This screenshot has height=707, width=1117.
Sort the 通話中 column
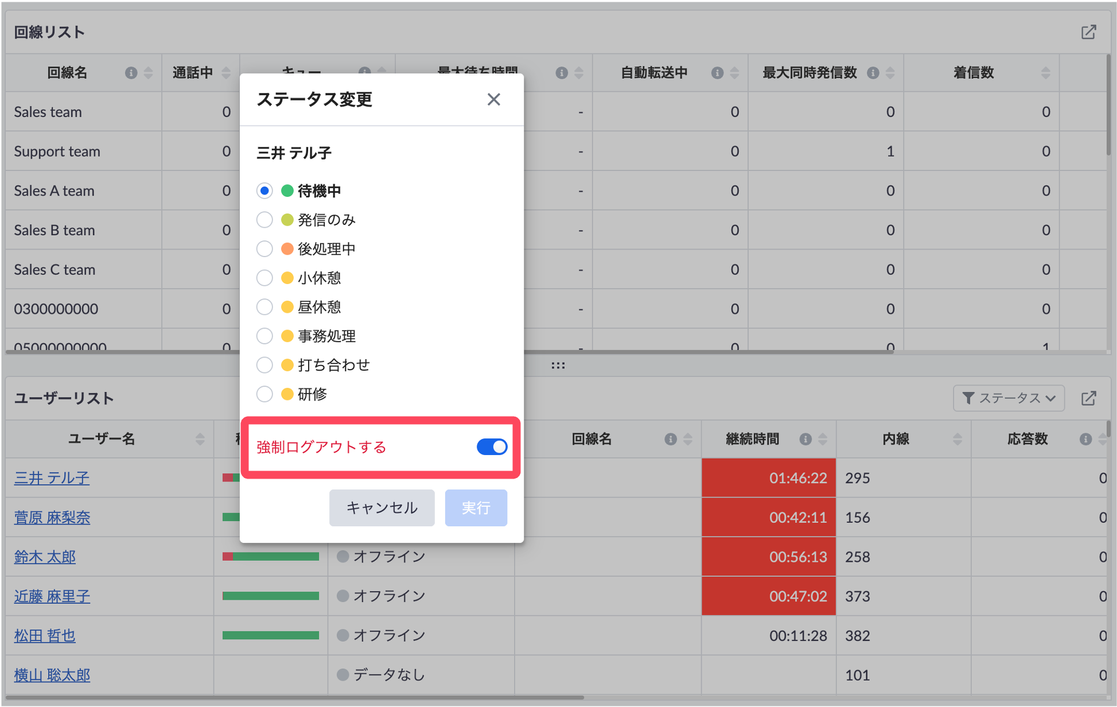pos(226,73)
